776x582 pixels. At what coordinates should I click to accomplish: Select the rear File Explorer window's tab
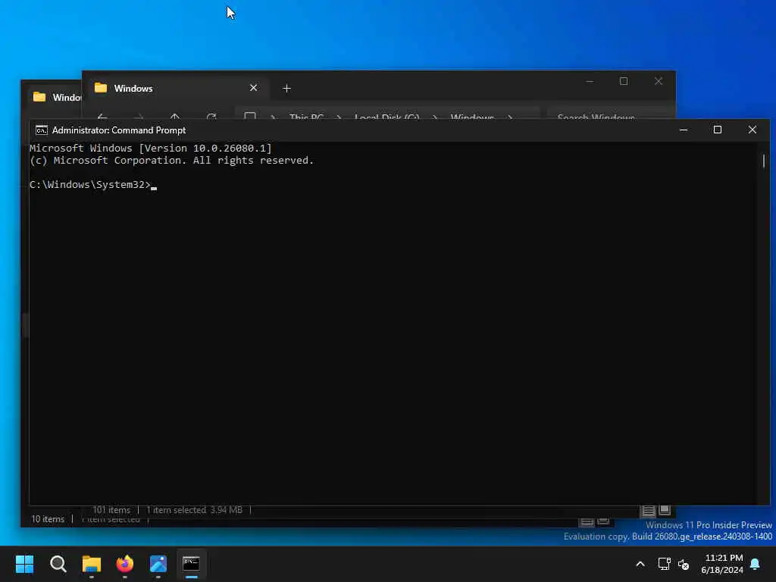pos(55,97)
